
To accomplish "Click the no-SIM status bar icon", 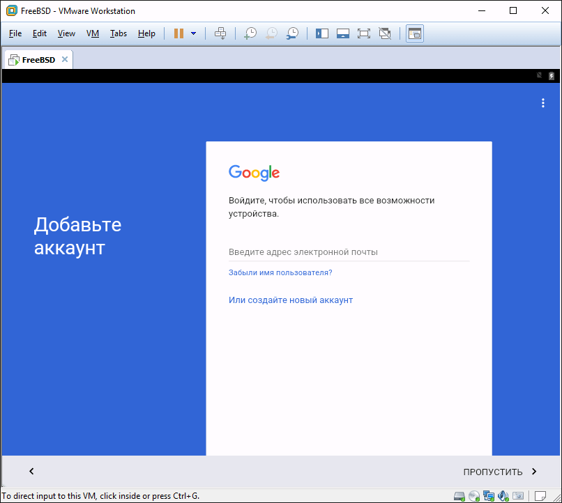I will point(539,75).
